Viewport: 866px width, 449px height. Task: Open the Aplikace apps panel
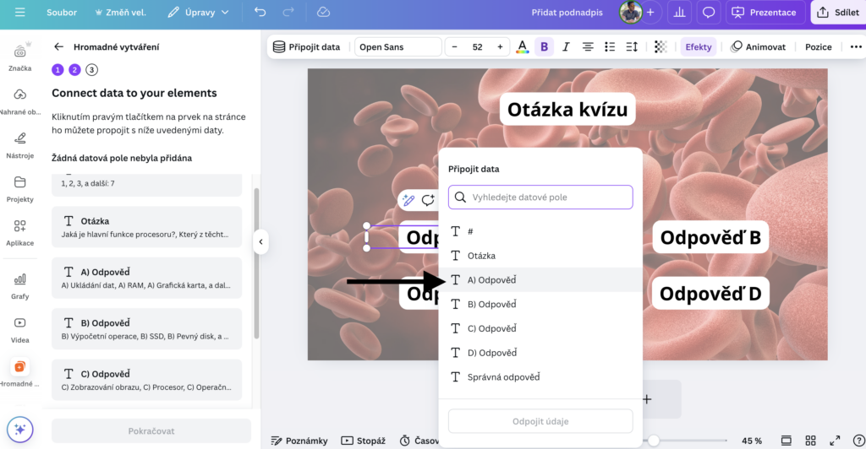coord(20,232)
